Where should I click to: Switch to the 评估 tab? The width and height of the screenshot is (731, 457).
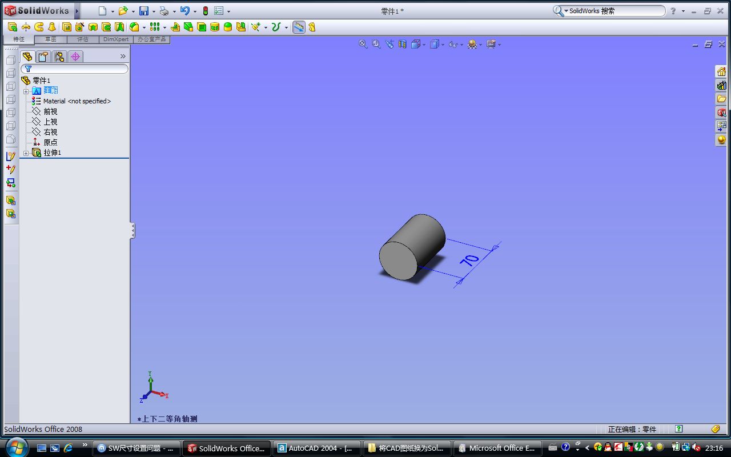tap(83, 39)
